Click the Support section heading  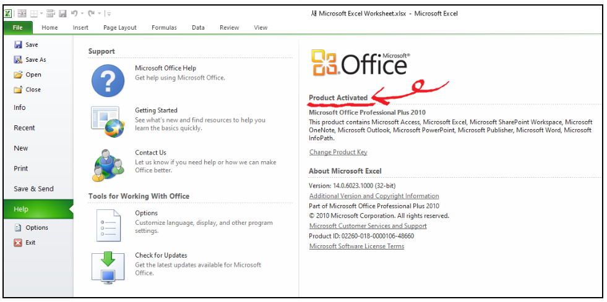click(101, 51)
